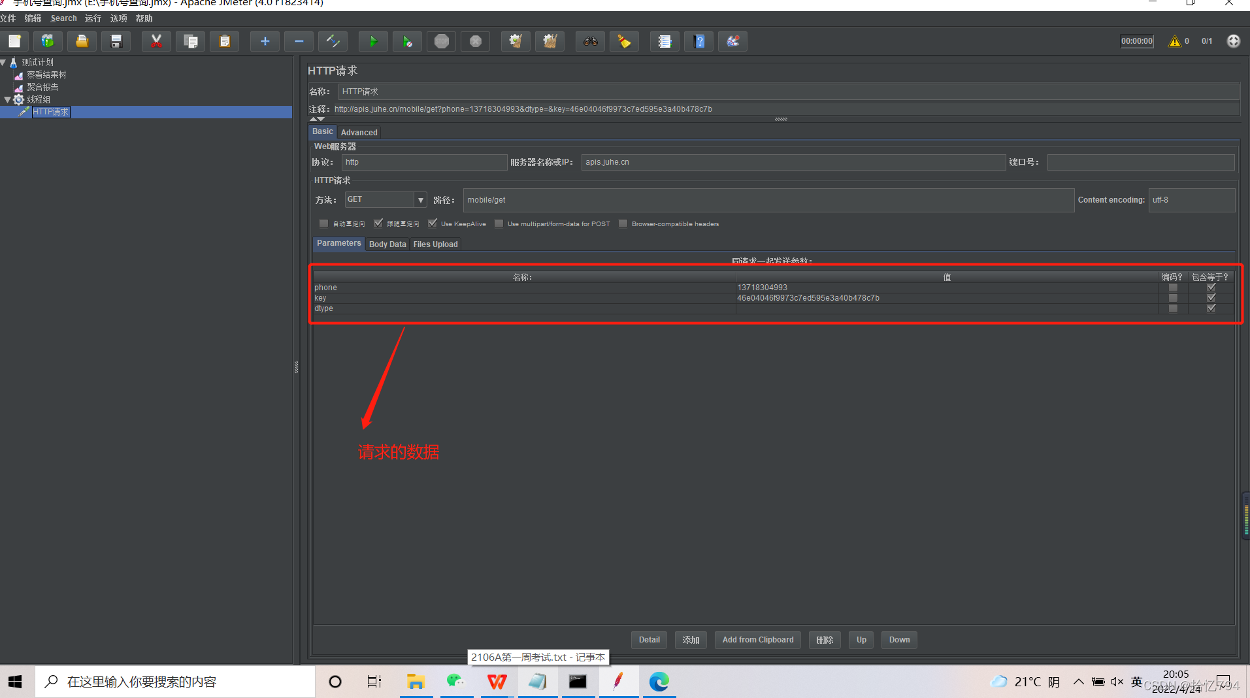Click the New test plan icon
The height and width of the screenshot is (698, 1250).
[x=14, y=41]
